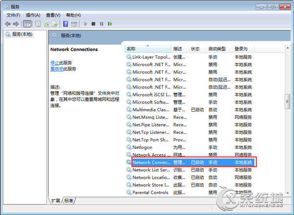294x215 pixels.
Task: Switch to the 标准 tab
Action: click(69, 201)
